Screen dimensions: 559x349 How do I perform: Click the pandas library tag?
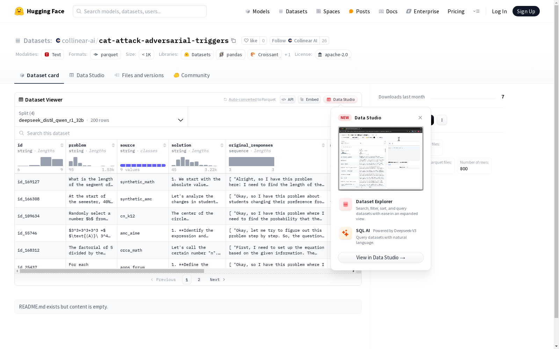(x=231, y=54)
